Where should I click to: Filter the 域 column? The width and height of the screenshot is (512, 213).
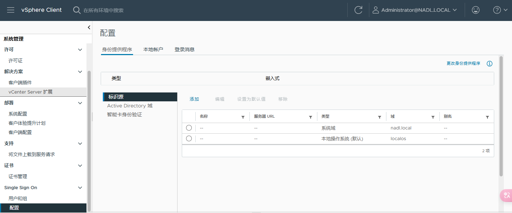tap(433, 117)
